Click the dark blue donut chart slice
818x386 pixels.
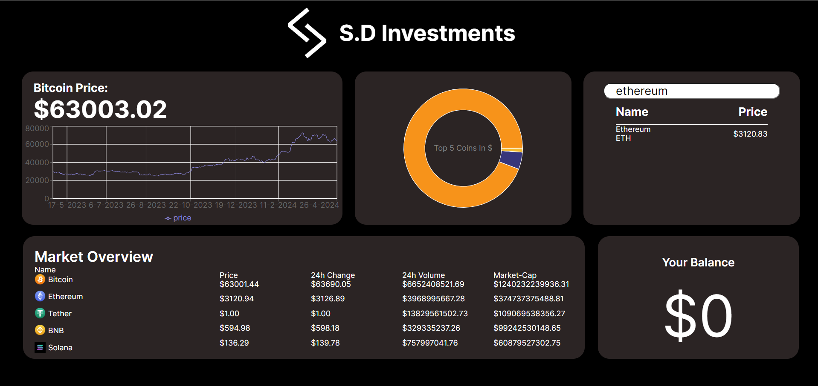tap(511, 160)
